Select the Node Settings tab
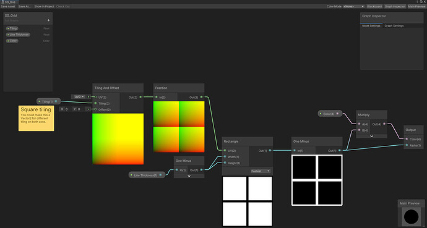Image resolution: width=427 pixels, height=228 pixels. tap(371, 25)
